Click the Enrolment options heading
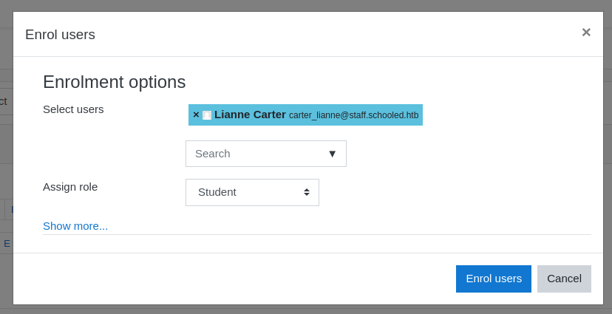Image resolution: width=612 pixels, height=314 pixels. pos(114,82)
